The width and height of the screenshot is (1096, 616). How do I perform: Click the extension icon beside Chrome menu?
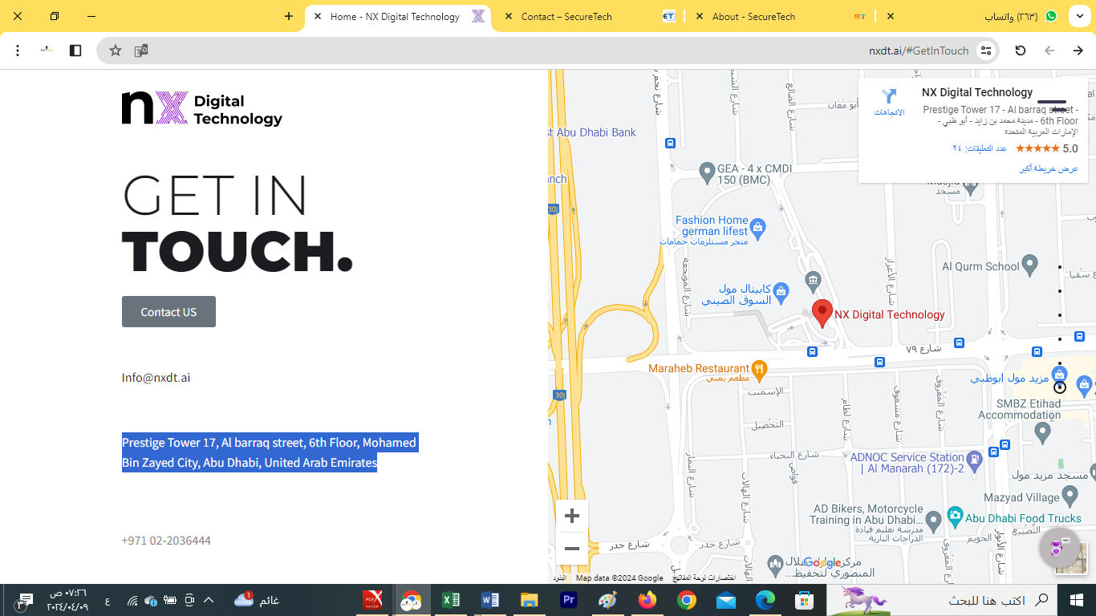47,51
